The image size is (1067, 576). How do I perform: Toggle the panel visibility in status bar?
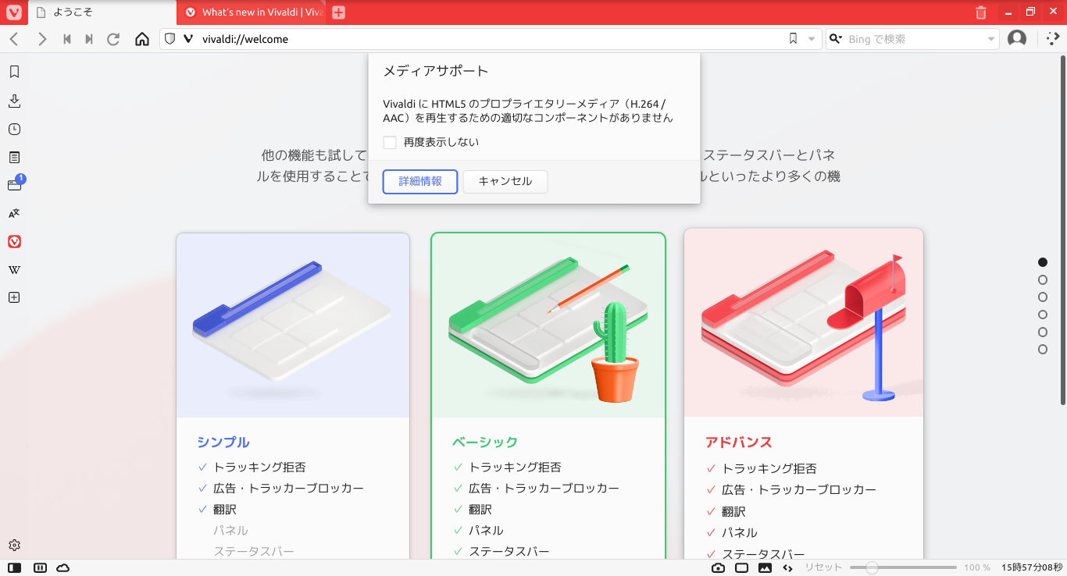(14, 567)
